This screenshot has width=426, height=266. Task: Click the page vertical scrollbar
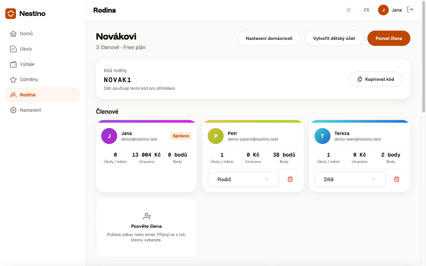point(424,57)
